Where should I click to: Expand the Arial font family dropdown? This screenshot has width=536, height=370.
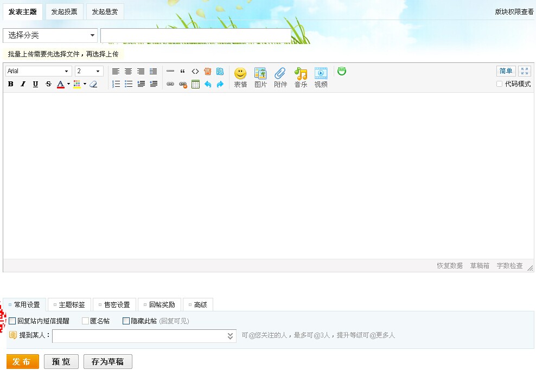click(39, 71)
